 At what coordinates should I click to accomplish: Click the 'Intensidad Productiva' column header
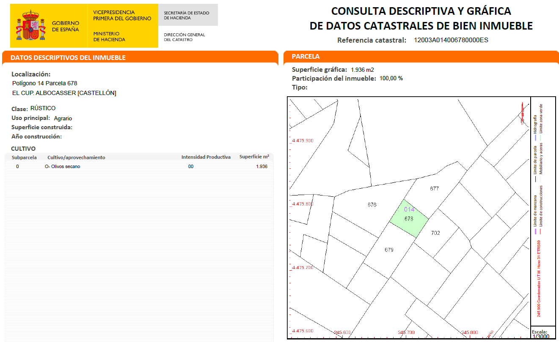206,157
